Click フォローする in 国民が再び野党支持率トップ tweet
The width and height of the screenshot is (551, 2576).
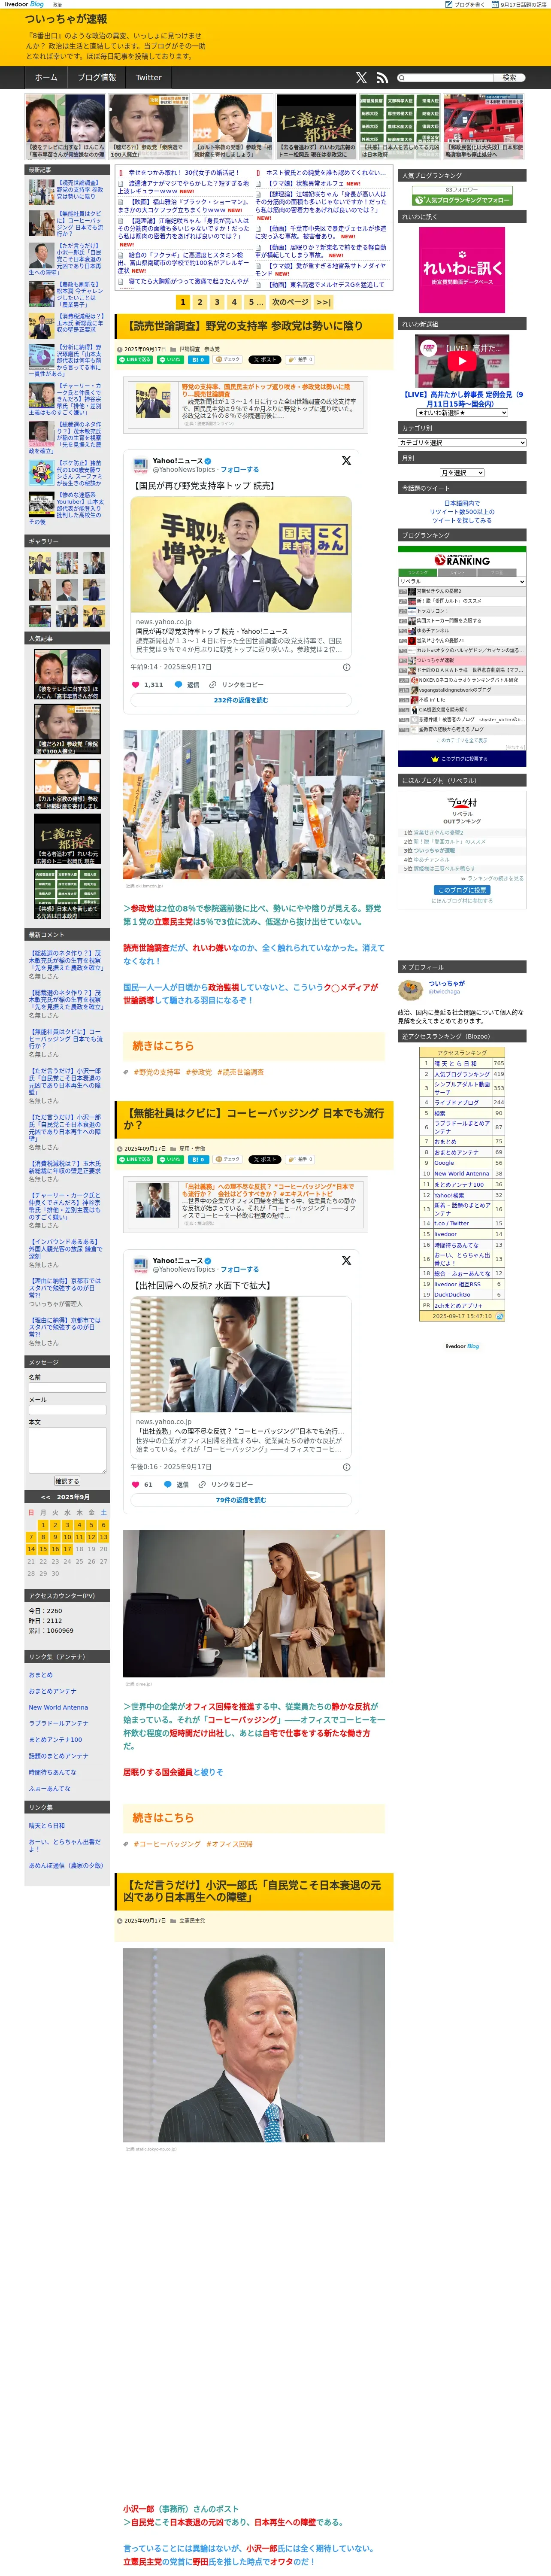click(240, 469)
